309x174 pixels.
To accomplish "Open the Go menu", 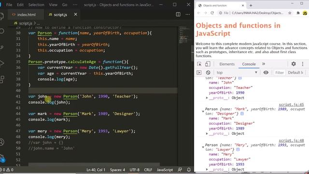I will 65,5.
